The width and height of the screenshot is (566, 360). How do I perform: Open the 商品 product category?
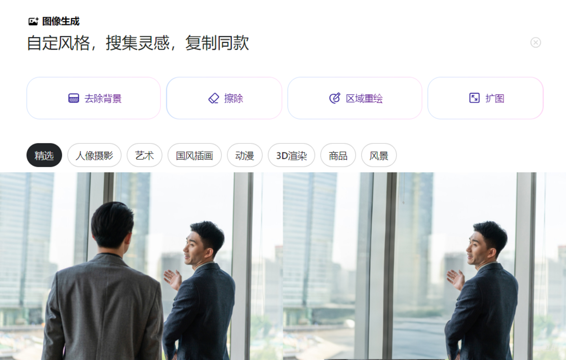coord(338,155)
